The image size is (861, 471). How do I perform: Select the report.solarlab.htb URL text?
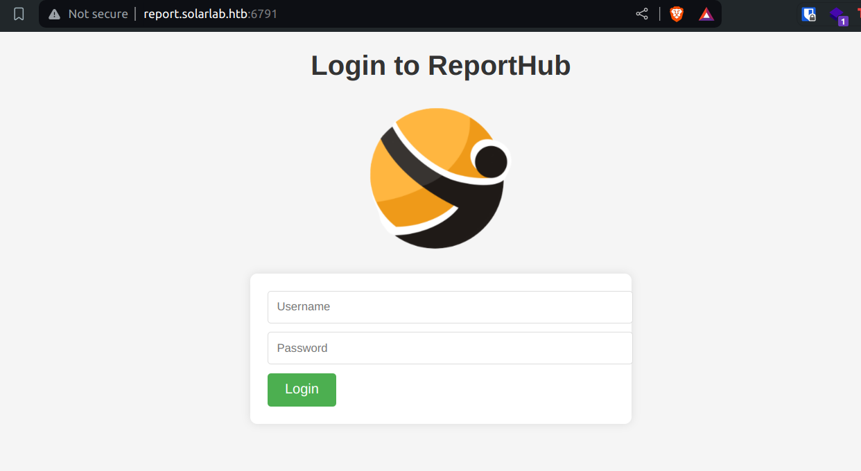pos(195,14)
